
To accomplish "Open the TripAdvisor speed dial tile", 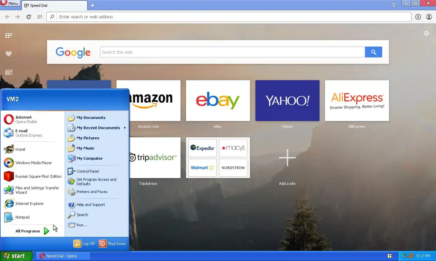I will pyautogui.click(x=155, y=158).
